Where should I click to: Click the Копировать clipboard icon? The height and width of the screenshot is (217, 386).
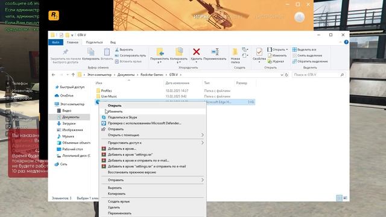coord(90,52)
